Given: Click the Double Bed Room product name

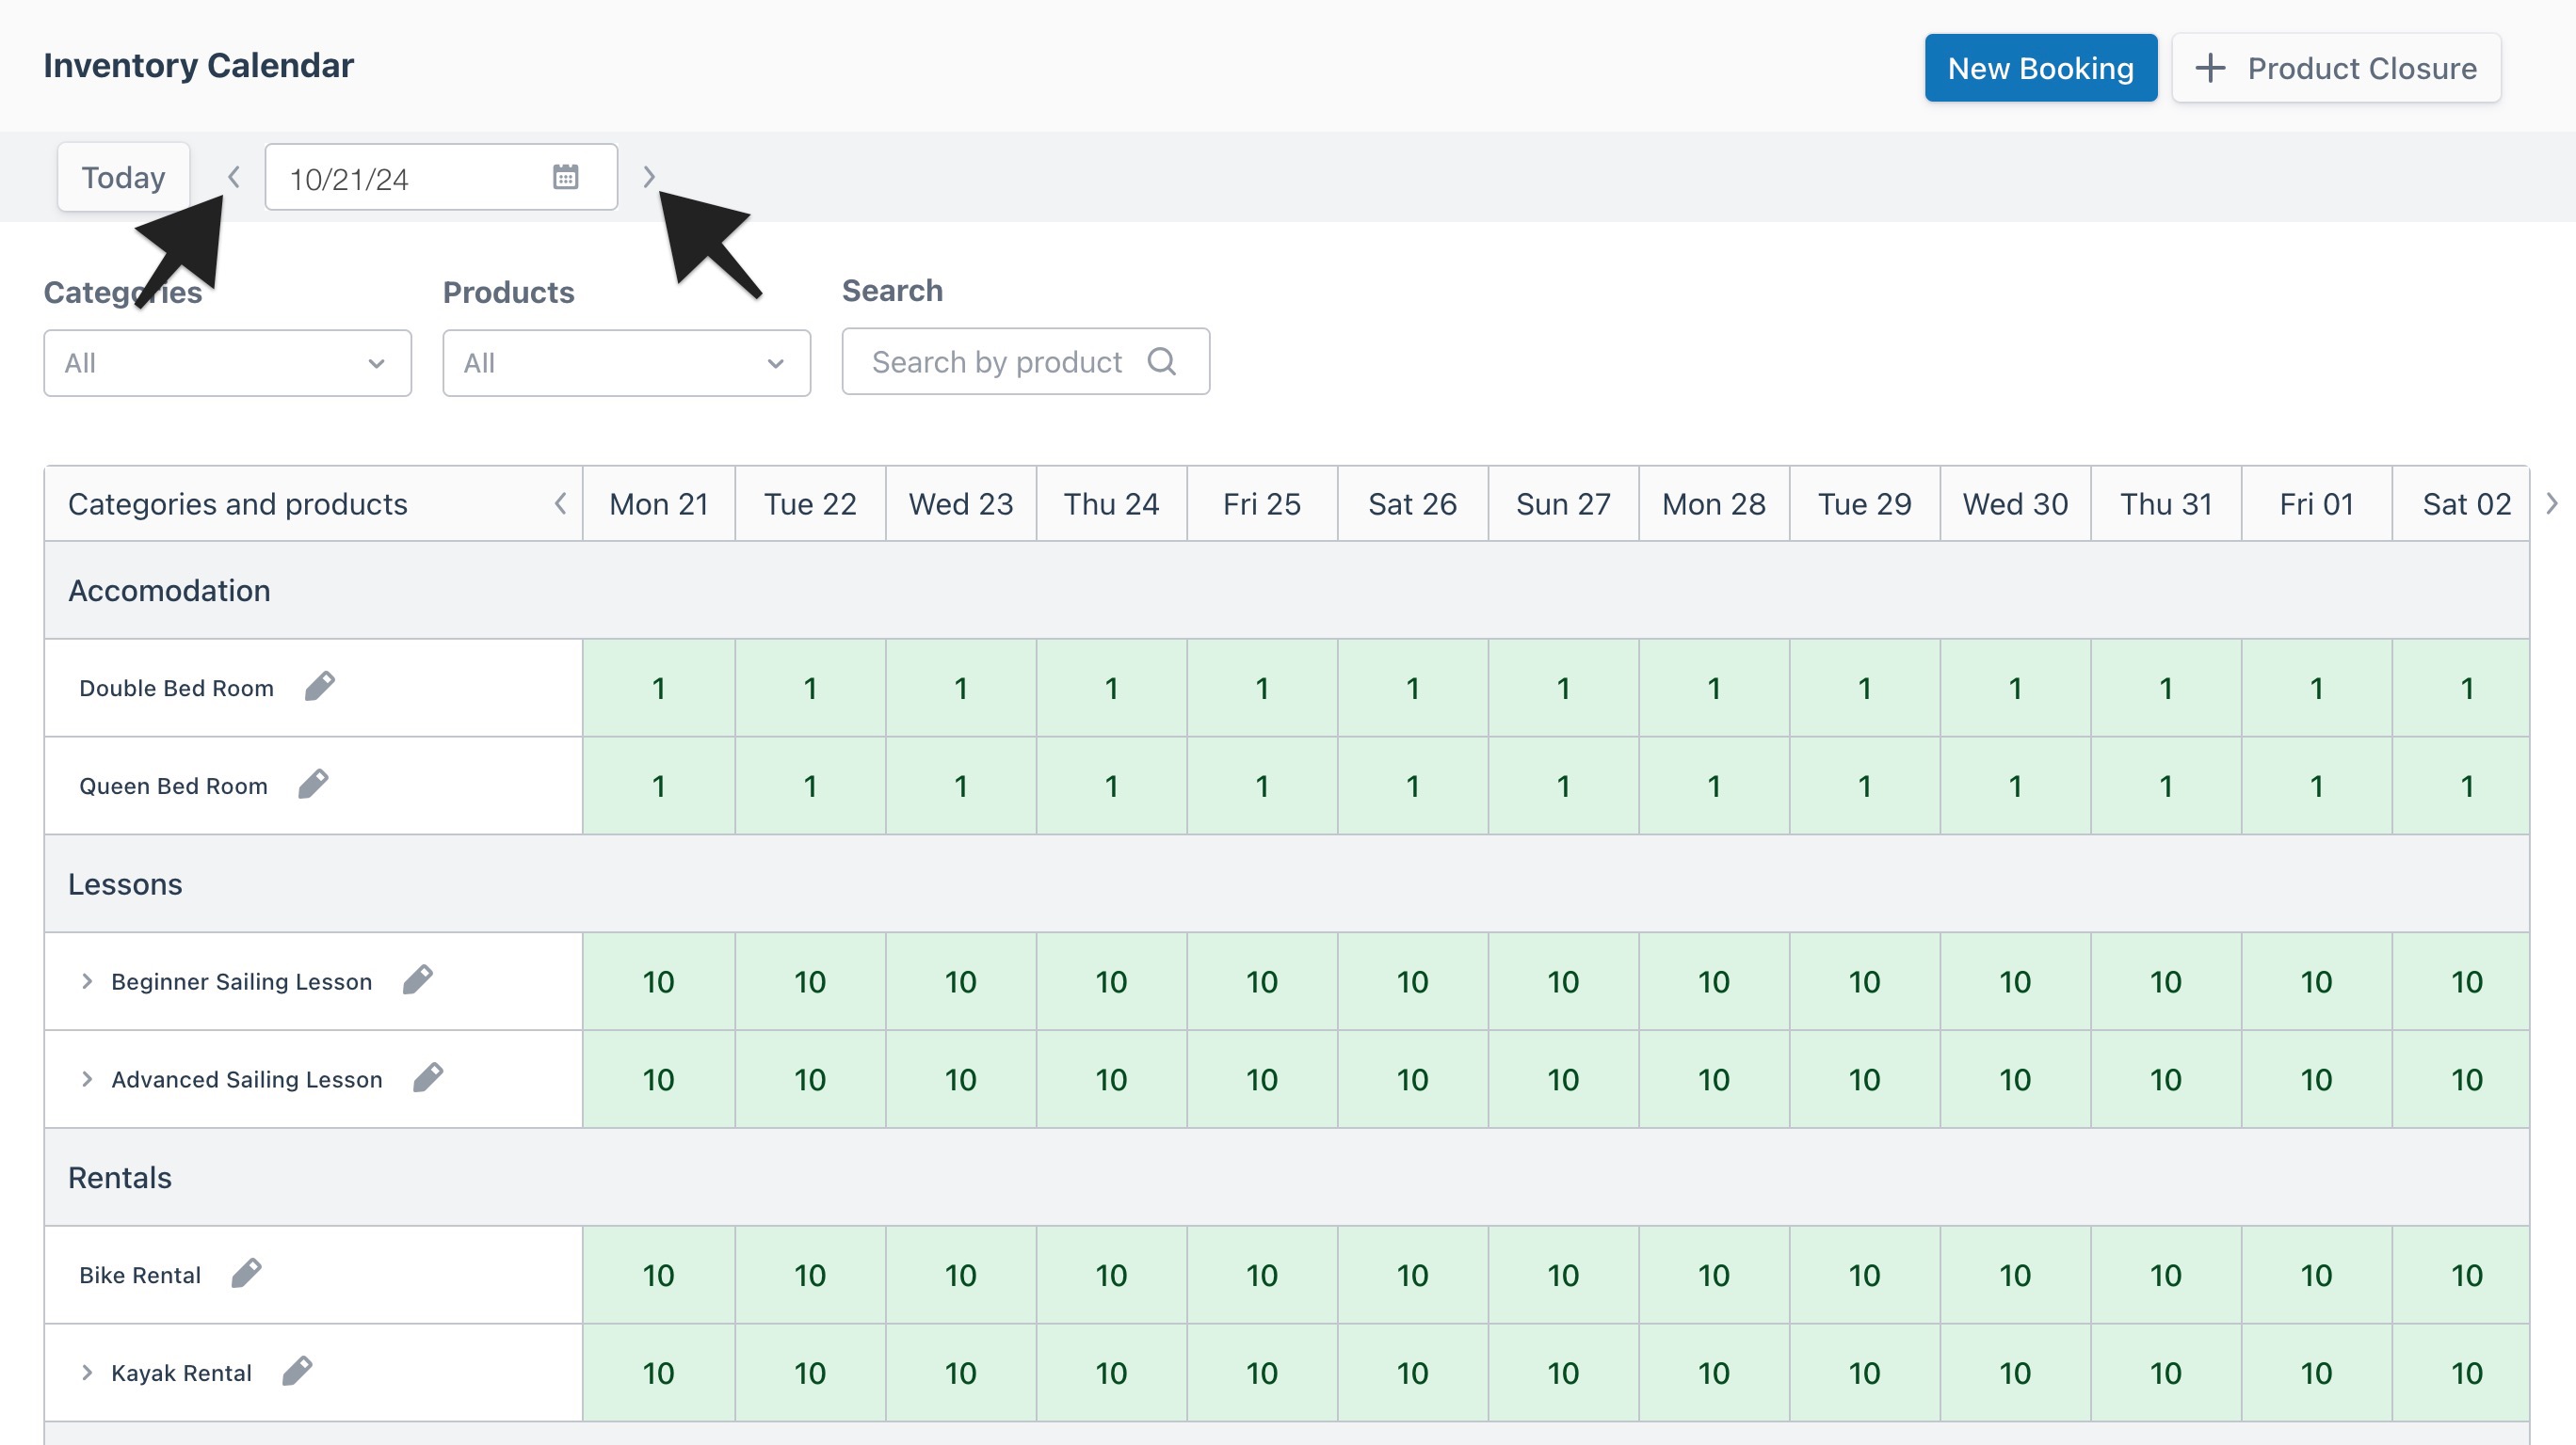Looking at the screenshot, I should coord(176,689).
